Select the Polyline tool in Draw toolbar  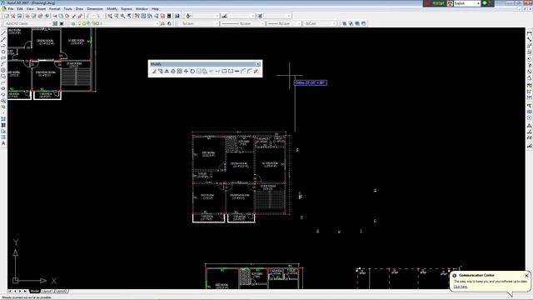coord(3,45)
